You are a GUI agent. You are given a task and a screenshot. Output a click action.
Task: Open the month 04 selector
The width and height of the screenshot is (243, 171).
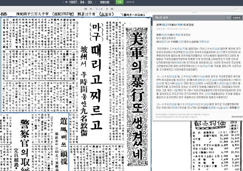pyautogui.click(x=83, y=2)
